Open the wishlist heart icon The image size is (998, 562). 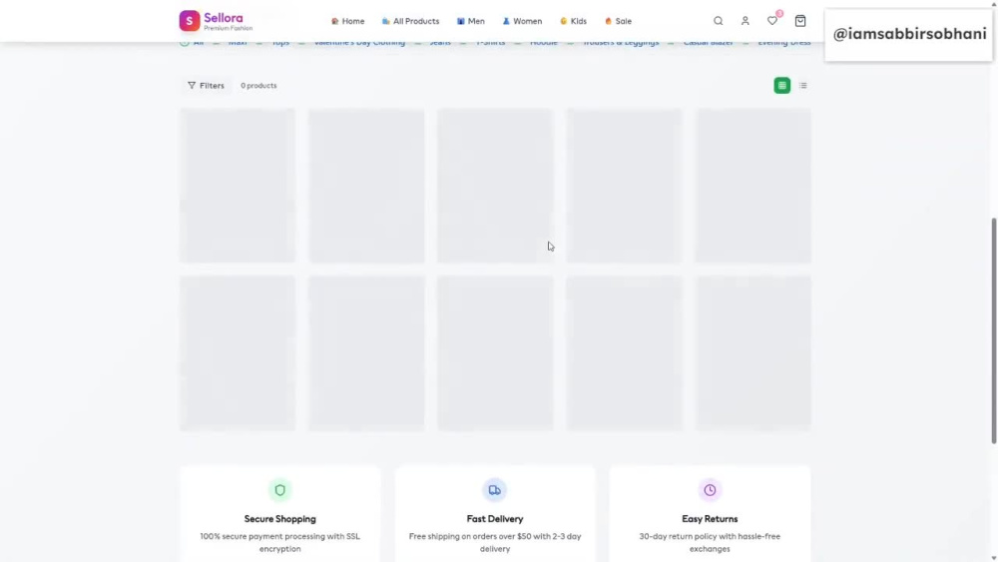point(772,21)
